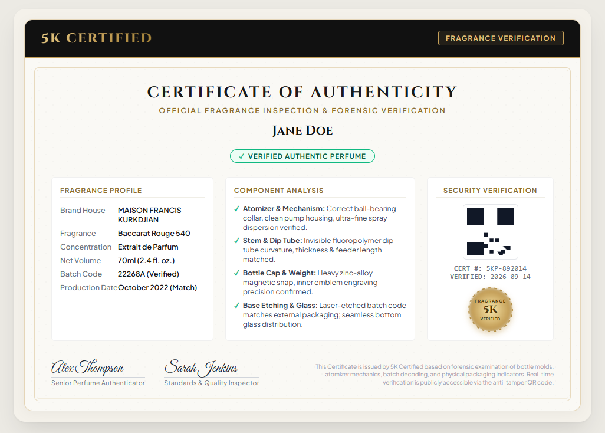Click the gold 5K Verified seal
This screenshot has height=433, width=605.
pyautogui.click(x=491, y=310)
